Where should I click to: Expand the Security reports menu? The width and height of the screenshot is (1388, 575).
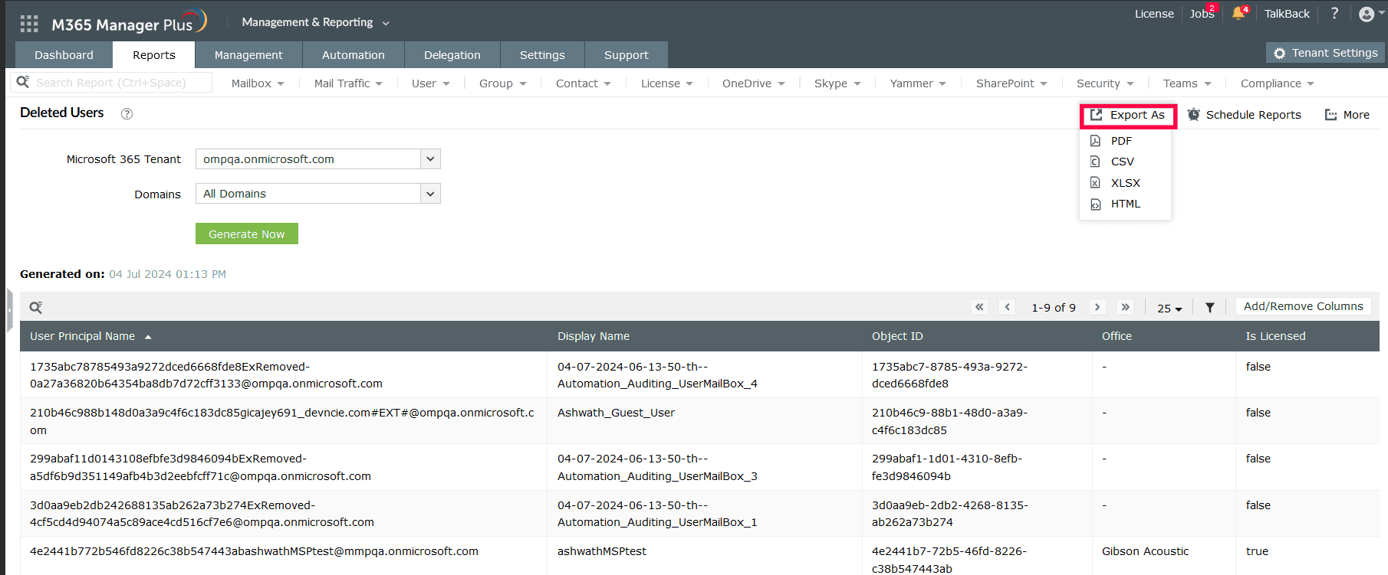1105,83
